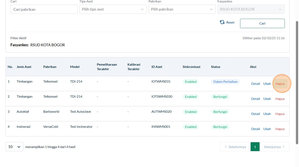Click Ubah for asset IOTWMS031
Screen dimensions: 299x167
click(x=267, y=84)
